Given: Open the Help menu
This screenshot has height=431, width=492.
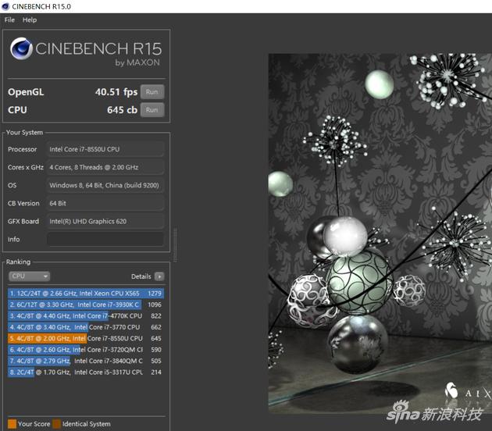Looking at the screenshot, I should 30,20.
